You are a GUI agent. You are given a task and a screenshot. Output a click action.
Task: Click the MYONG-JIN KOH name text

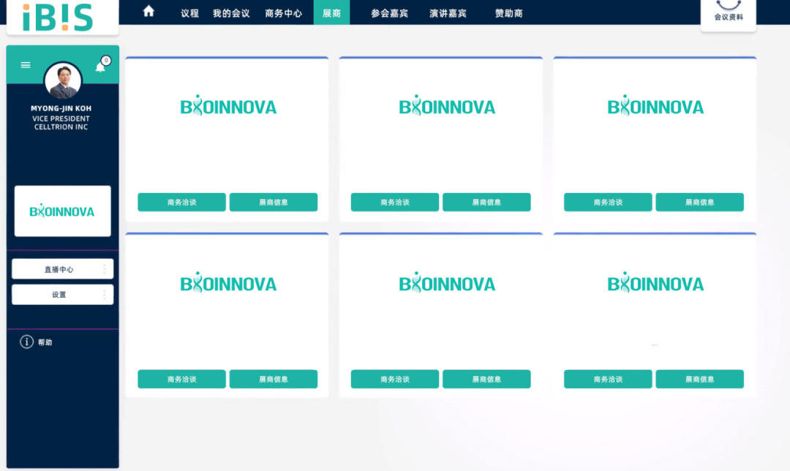(x=61, y=108)
